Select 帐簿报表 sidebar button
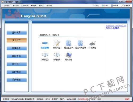The image size is (133, 102). (x=16, y=48)
